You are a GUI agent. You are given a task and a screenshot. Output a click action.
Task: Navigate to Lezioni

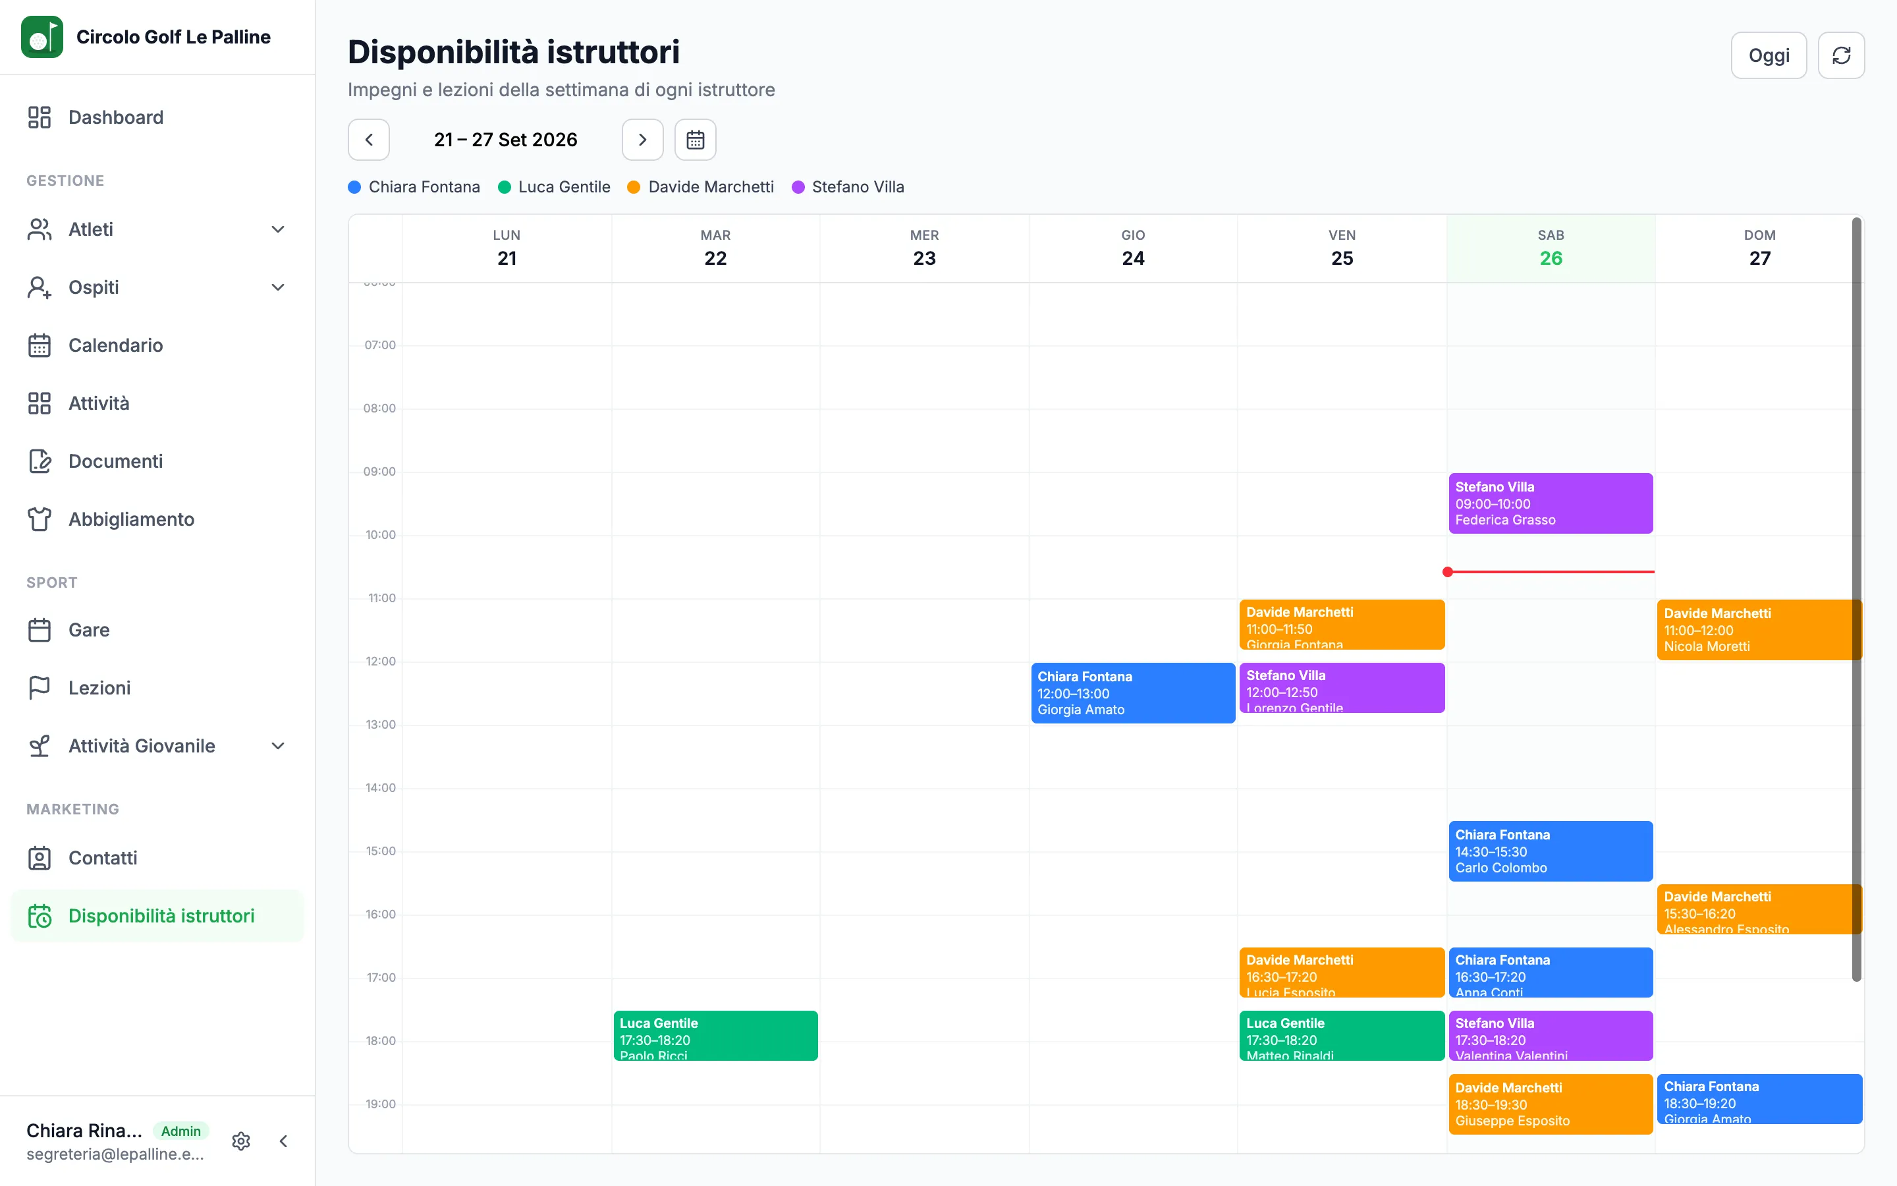point(157,688)
